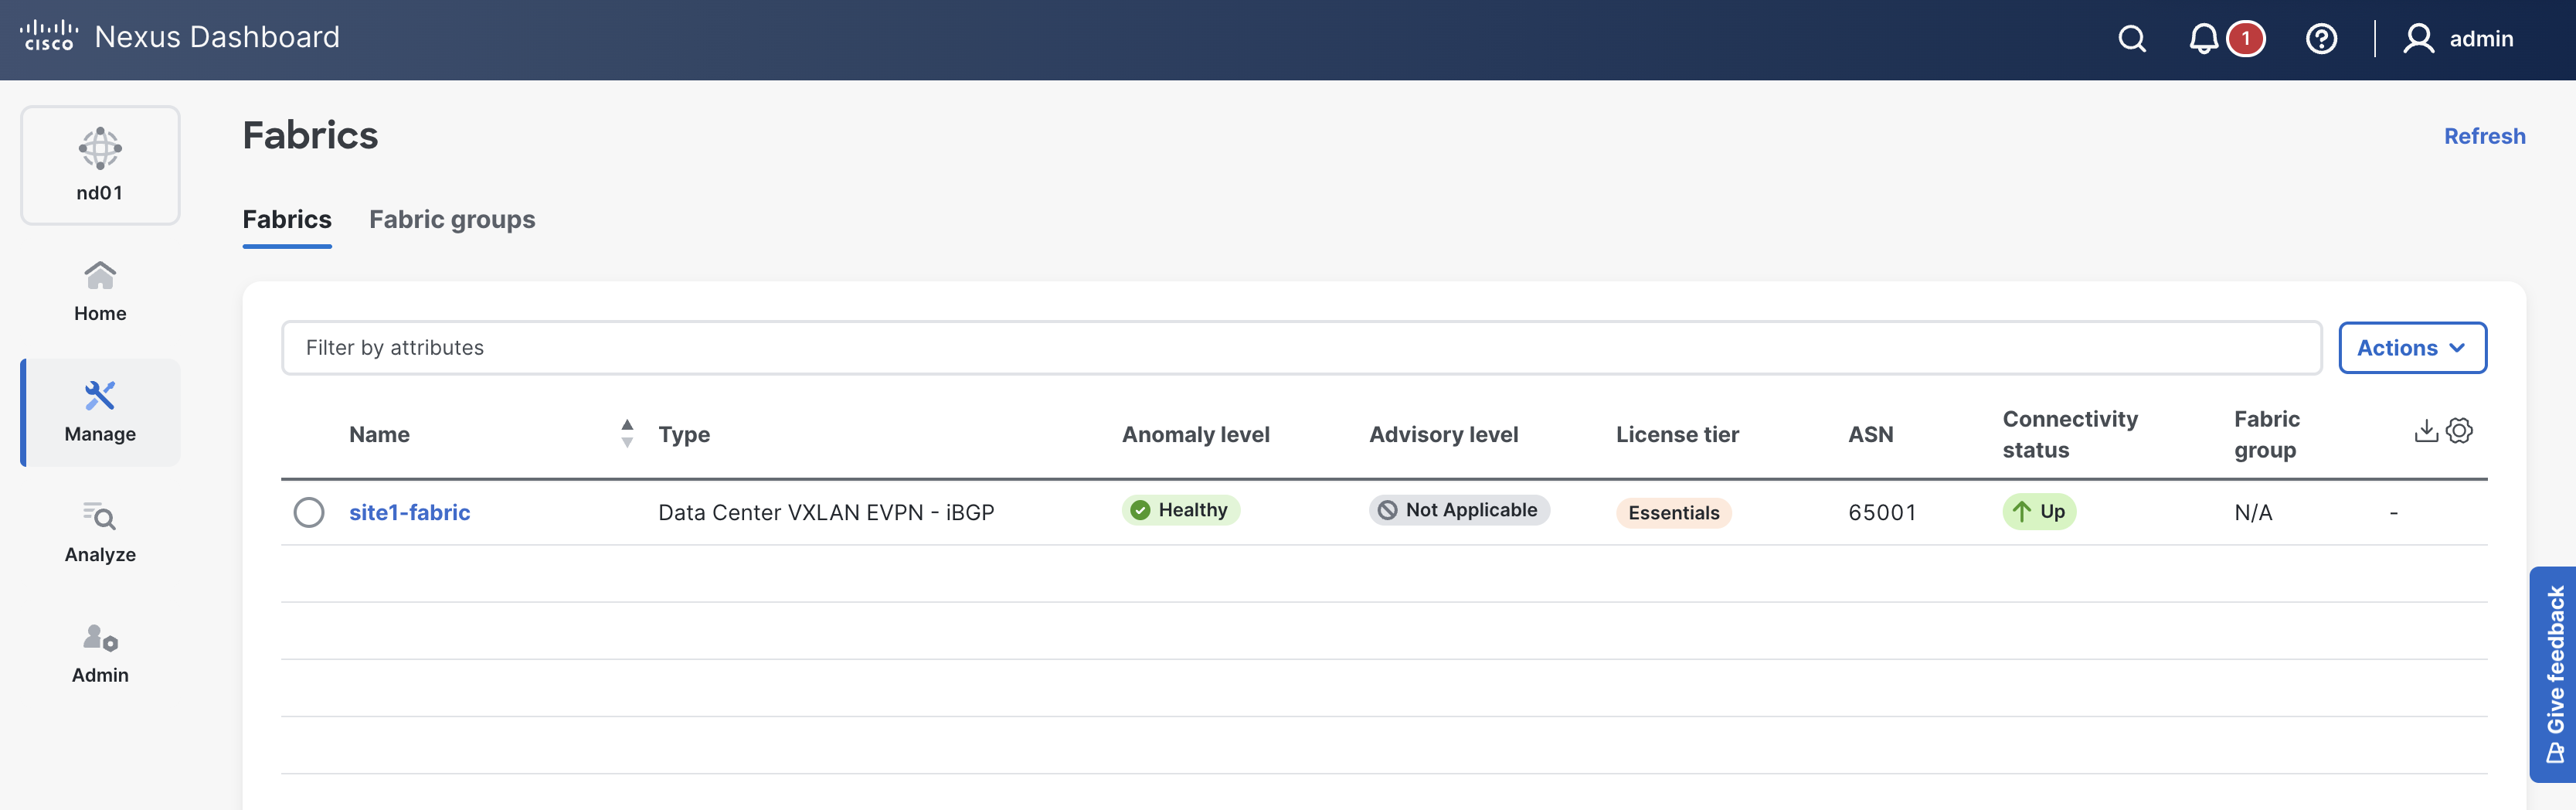This screenshot has height=810, width=2576.
Task: Select the Fabrics tab
Action: (x=287, y=219)
